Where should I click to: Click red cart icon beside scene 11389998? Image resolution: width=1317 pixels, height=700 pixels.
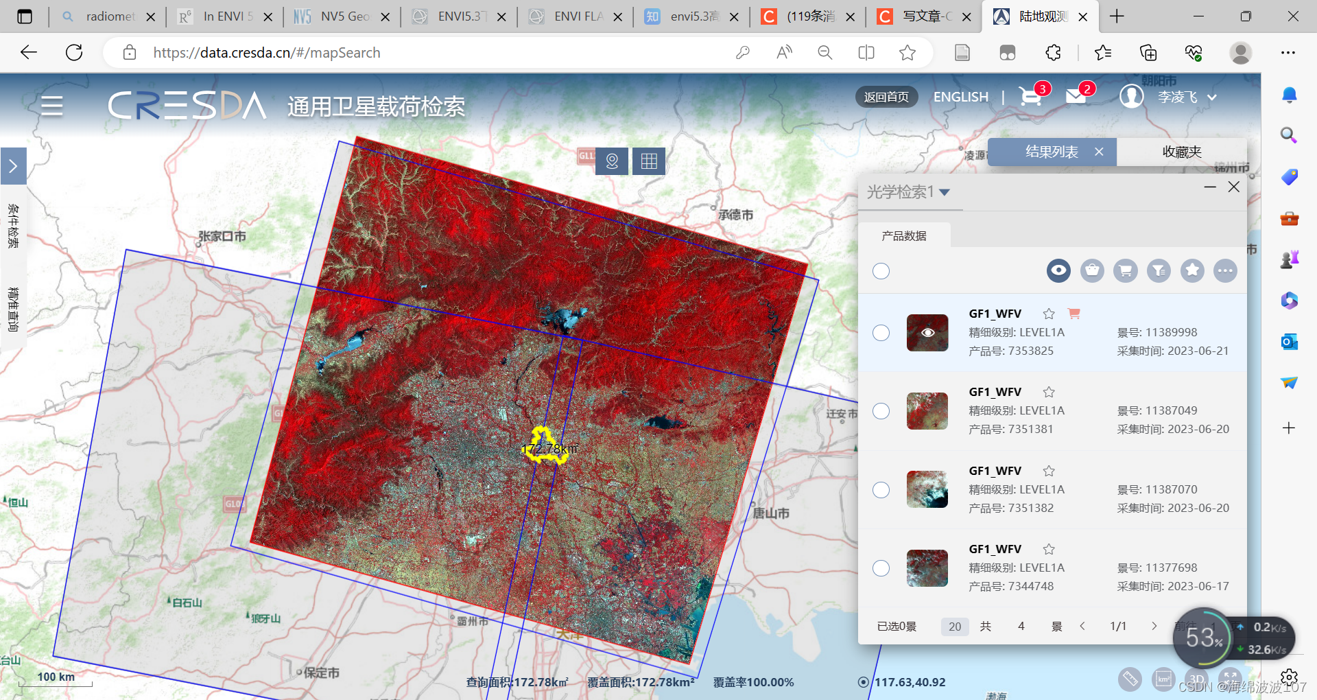point(1074,314)
